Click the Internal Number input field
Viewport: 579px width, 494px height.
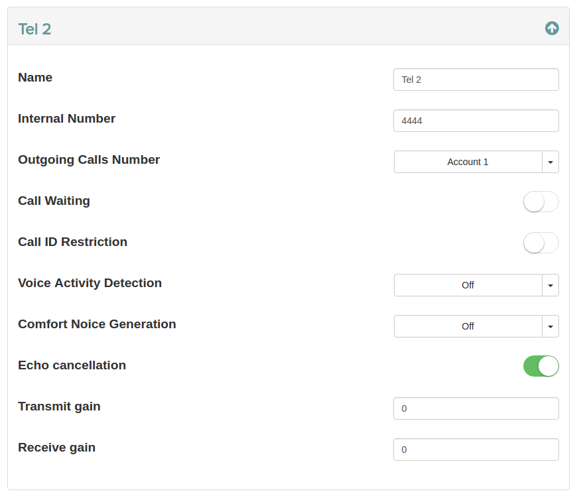tap(476, 121)
